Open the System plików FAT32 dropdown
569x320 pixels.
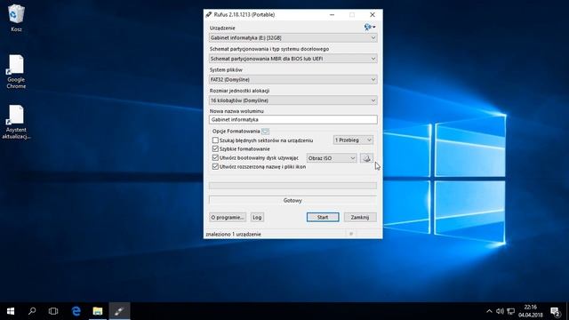click(x=293, y=79)
